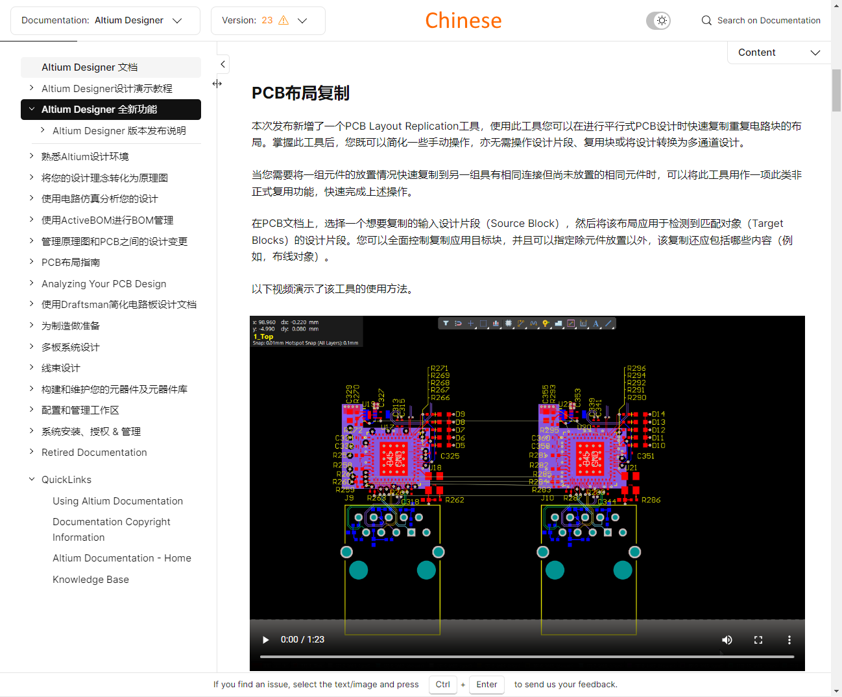This screenshot has height=697, width=842.
Task: Click the dashed selection rectangle icon
Action: point(483,324)
